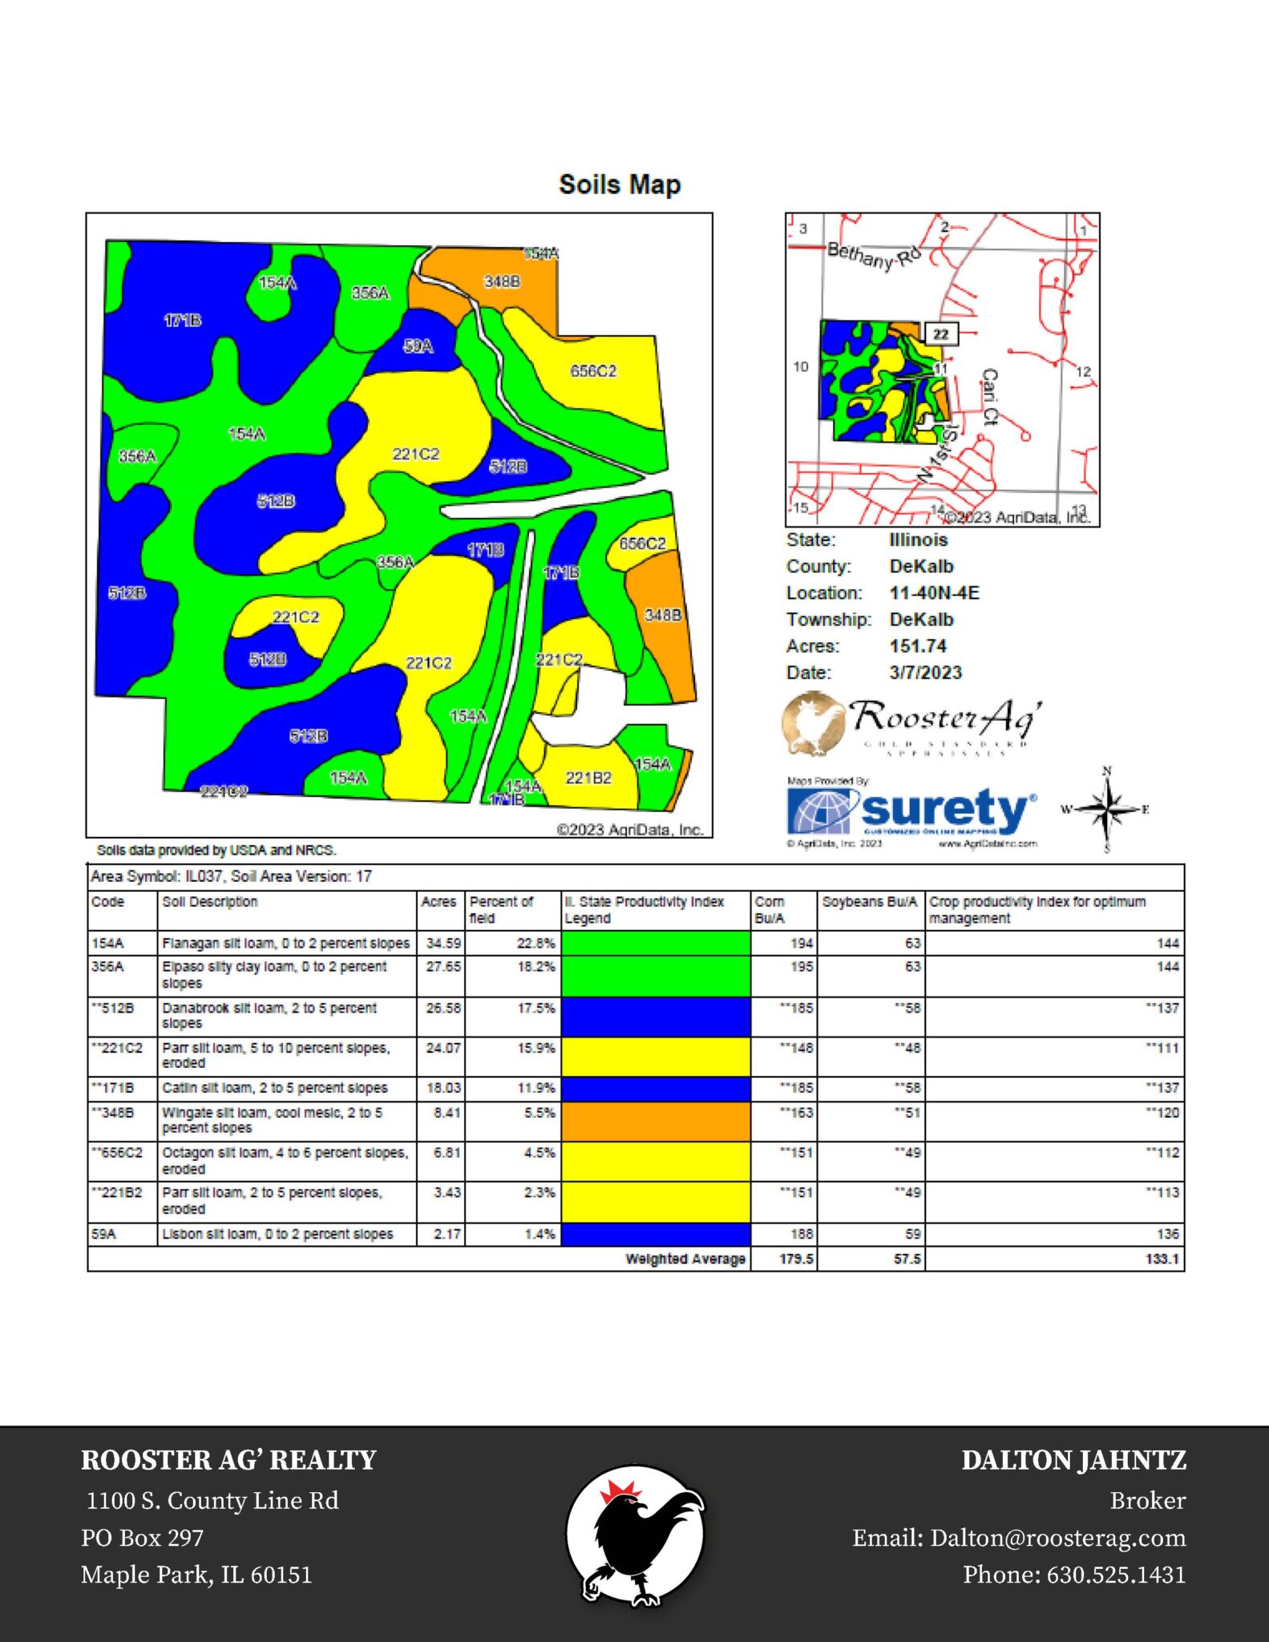Click Soils data provided by USDA note
The height and width of the screenshot is (1642, 1269).
216,850
